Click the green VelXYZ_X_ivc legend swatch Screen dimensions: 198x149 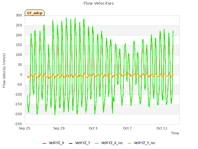coord(97,143)
